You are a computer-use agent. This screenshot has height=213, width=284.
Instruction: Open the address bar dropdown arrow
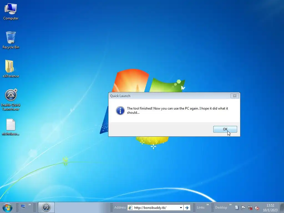click(181, 207)
